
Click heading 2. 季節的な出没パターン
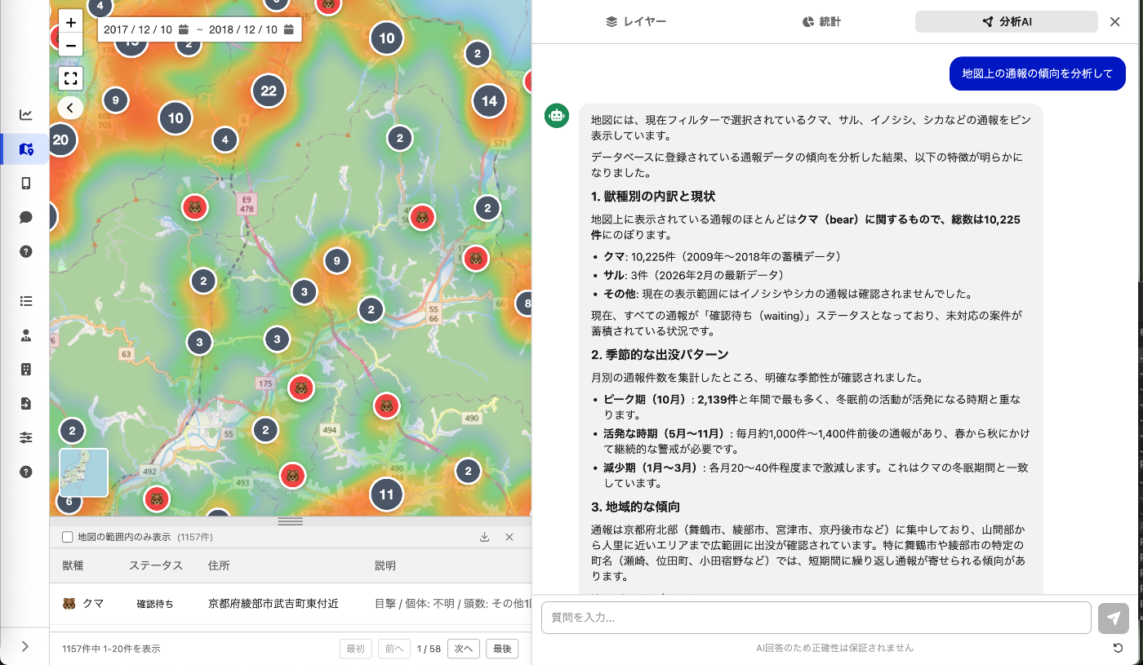coord(660,355)
